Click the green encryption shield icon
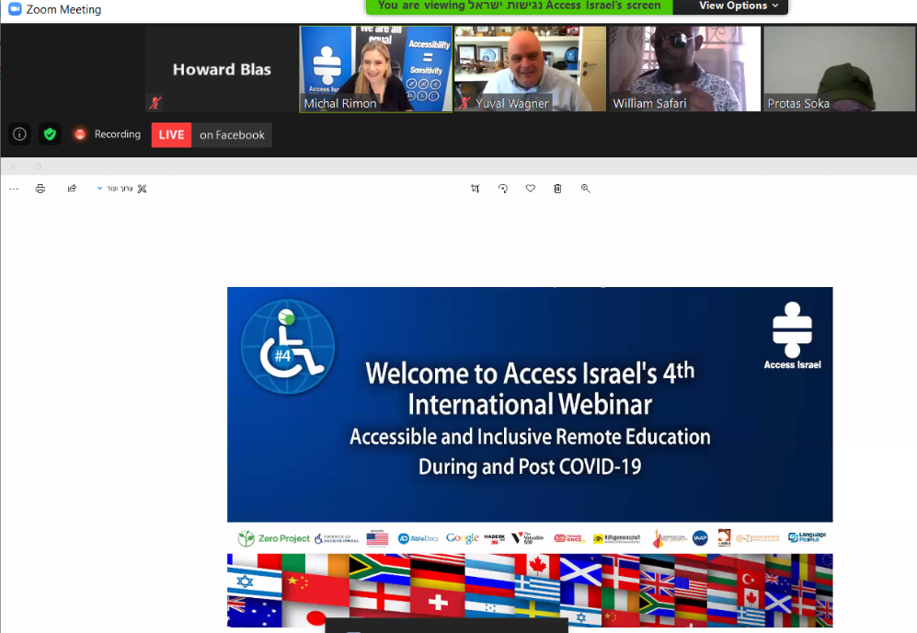 pos(50,134)
